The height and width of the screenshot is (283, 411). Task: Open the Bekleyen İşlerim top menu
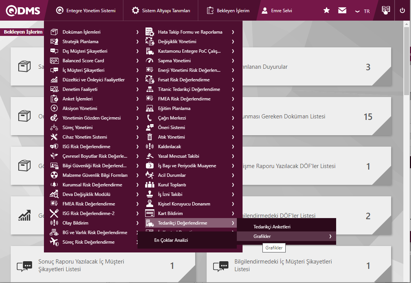click(228, 11)
